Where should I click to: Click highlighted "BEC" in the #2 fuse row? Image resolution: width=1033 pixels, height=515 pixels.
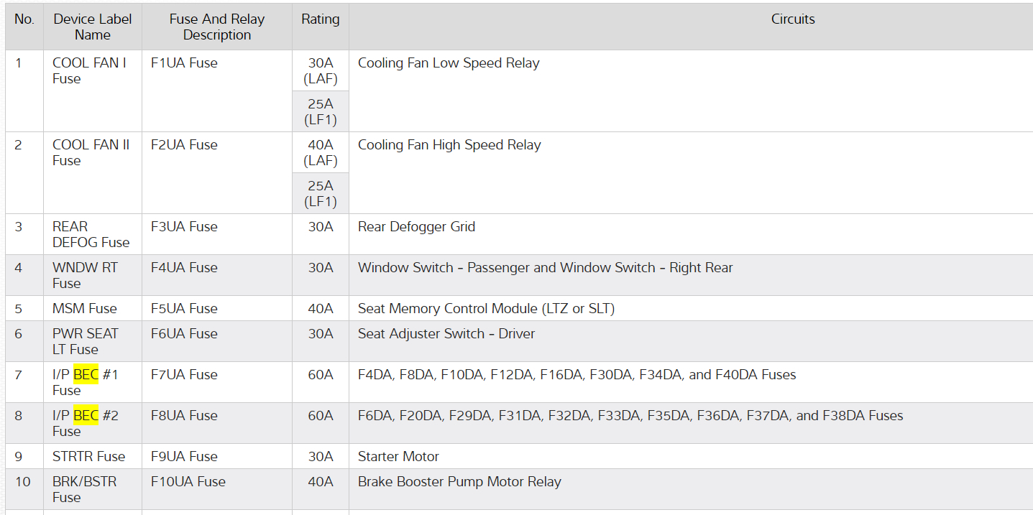pos(86,416)
